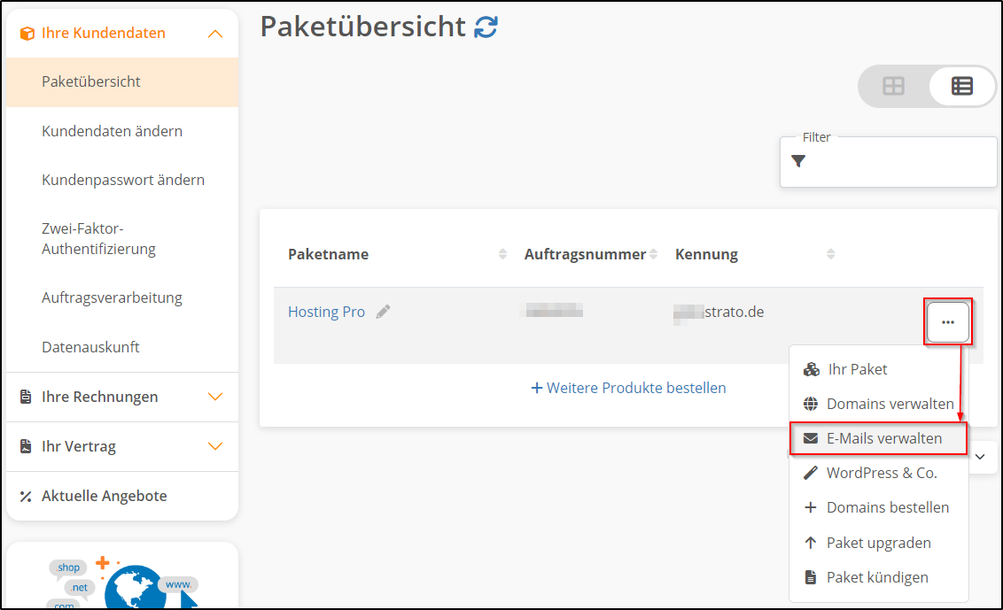
Task: Edit the Hosting Pro package name
Action: 384,311
